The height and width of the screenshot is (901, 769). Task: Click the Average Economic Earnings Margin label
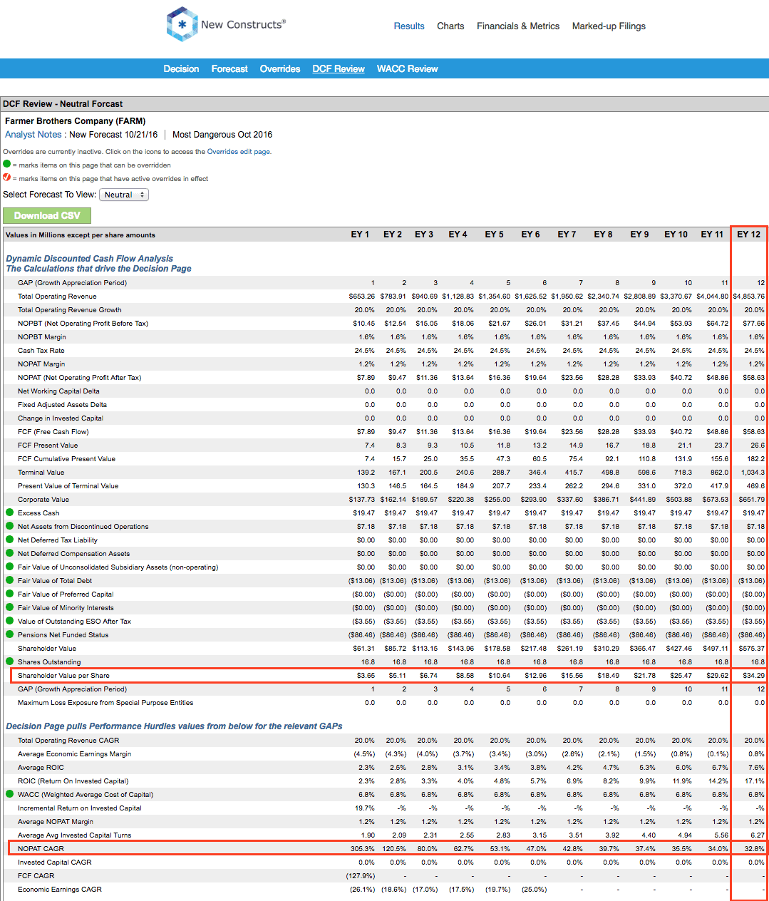click(74, 754)
